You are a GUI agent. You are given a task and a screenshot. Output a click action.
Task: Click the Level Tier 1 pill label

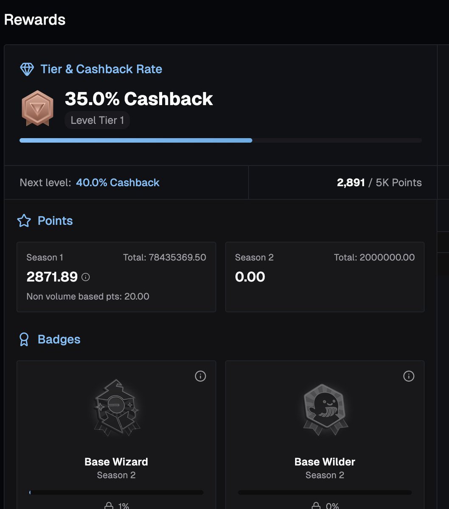point(97,120)
